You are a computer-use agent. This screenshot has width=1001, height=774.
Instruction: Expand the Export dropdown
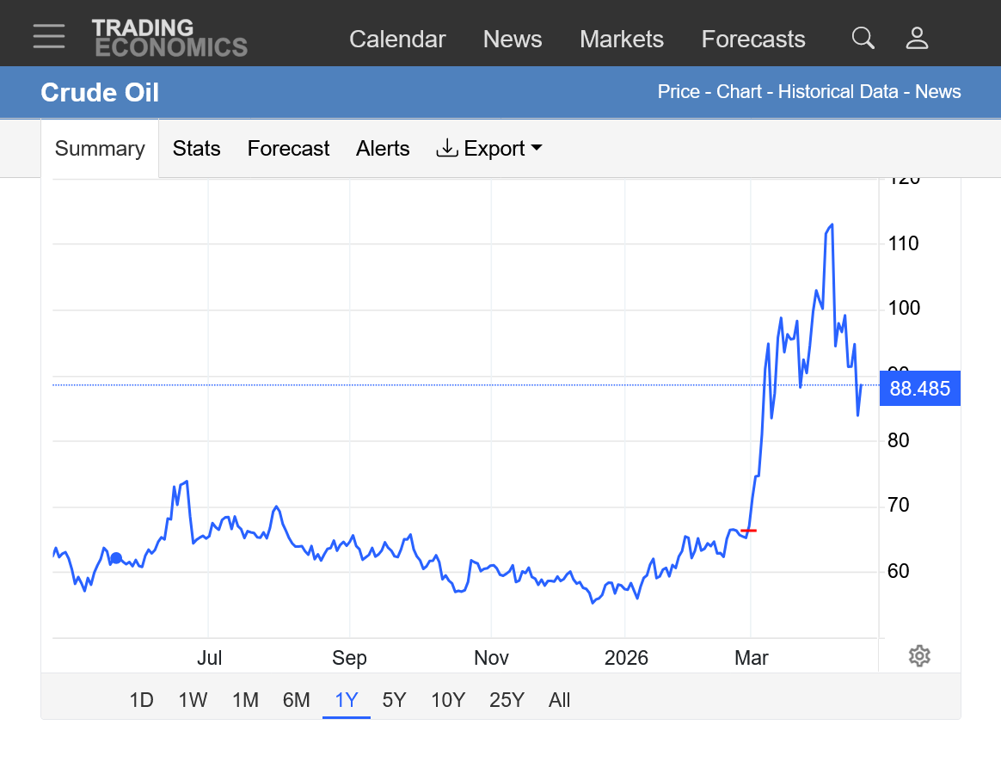point(489,149)
